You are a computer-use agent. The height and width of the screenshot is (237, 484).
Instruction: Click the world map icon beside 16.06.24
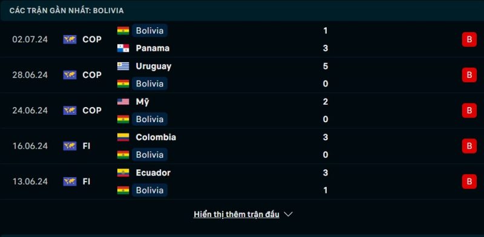70,146
